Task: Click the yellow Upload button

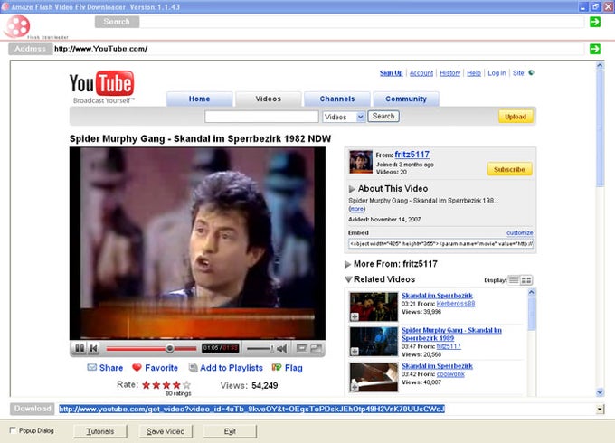Action: [x=516, y=117]
